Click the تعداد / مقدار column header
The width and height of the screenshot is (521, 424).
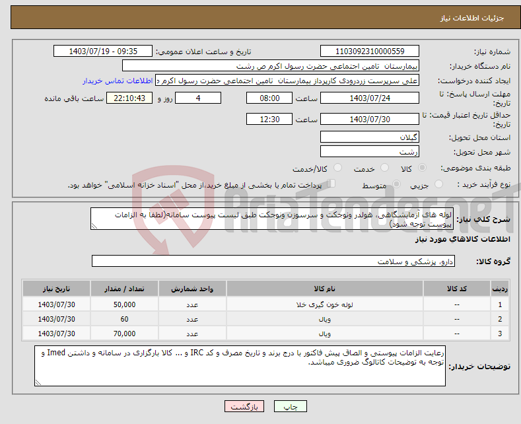coord(124,289)
